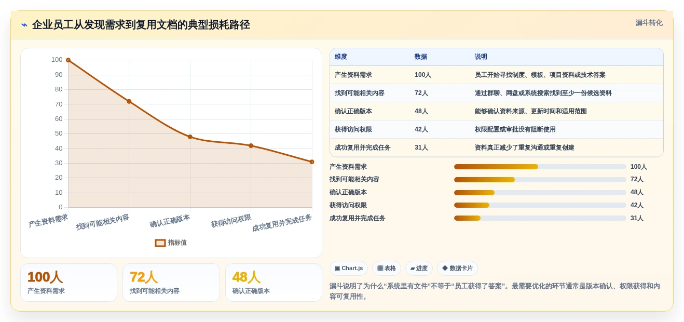Click the 数据卡片 tag

tap(457, 269)
